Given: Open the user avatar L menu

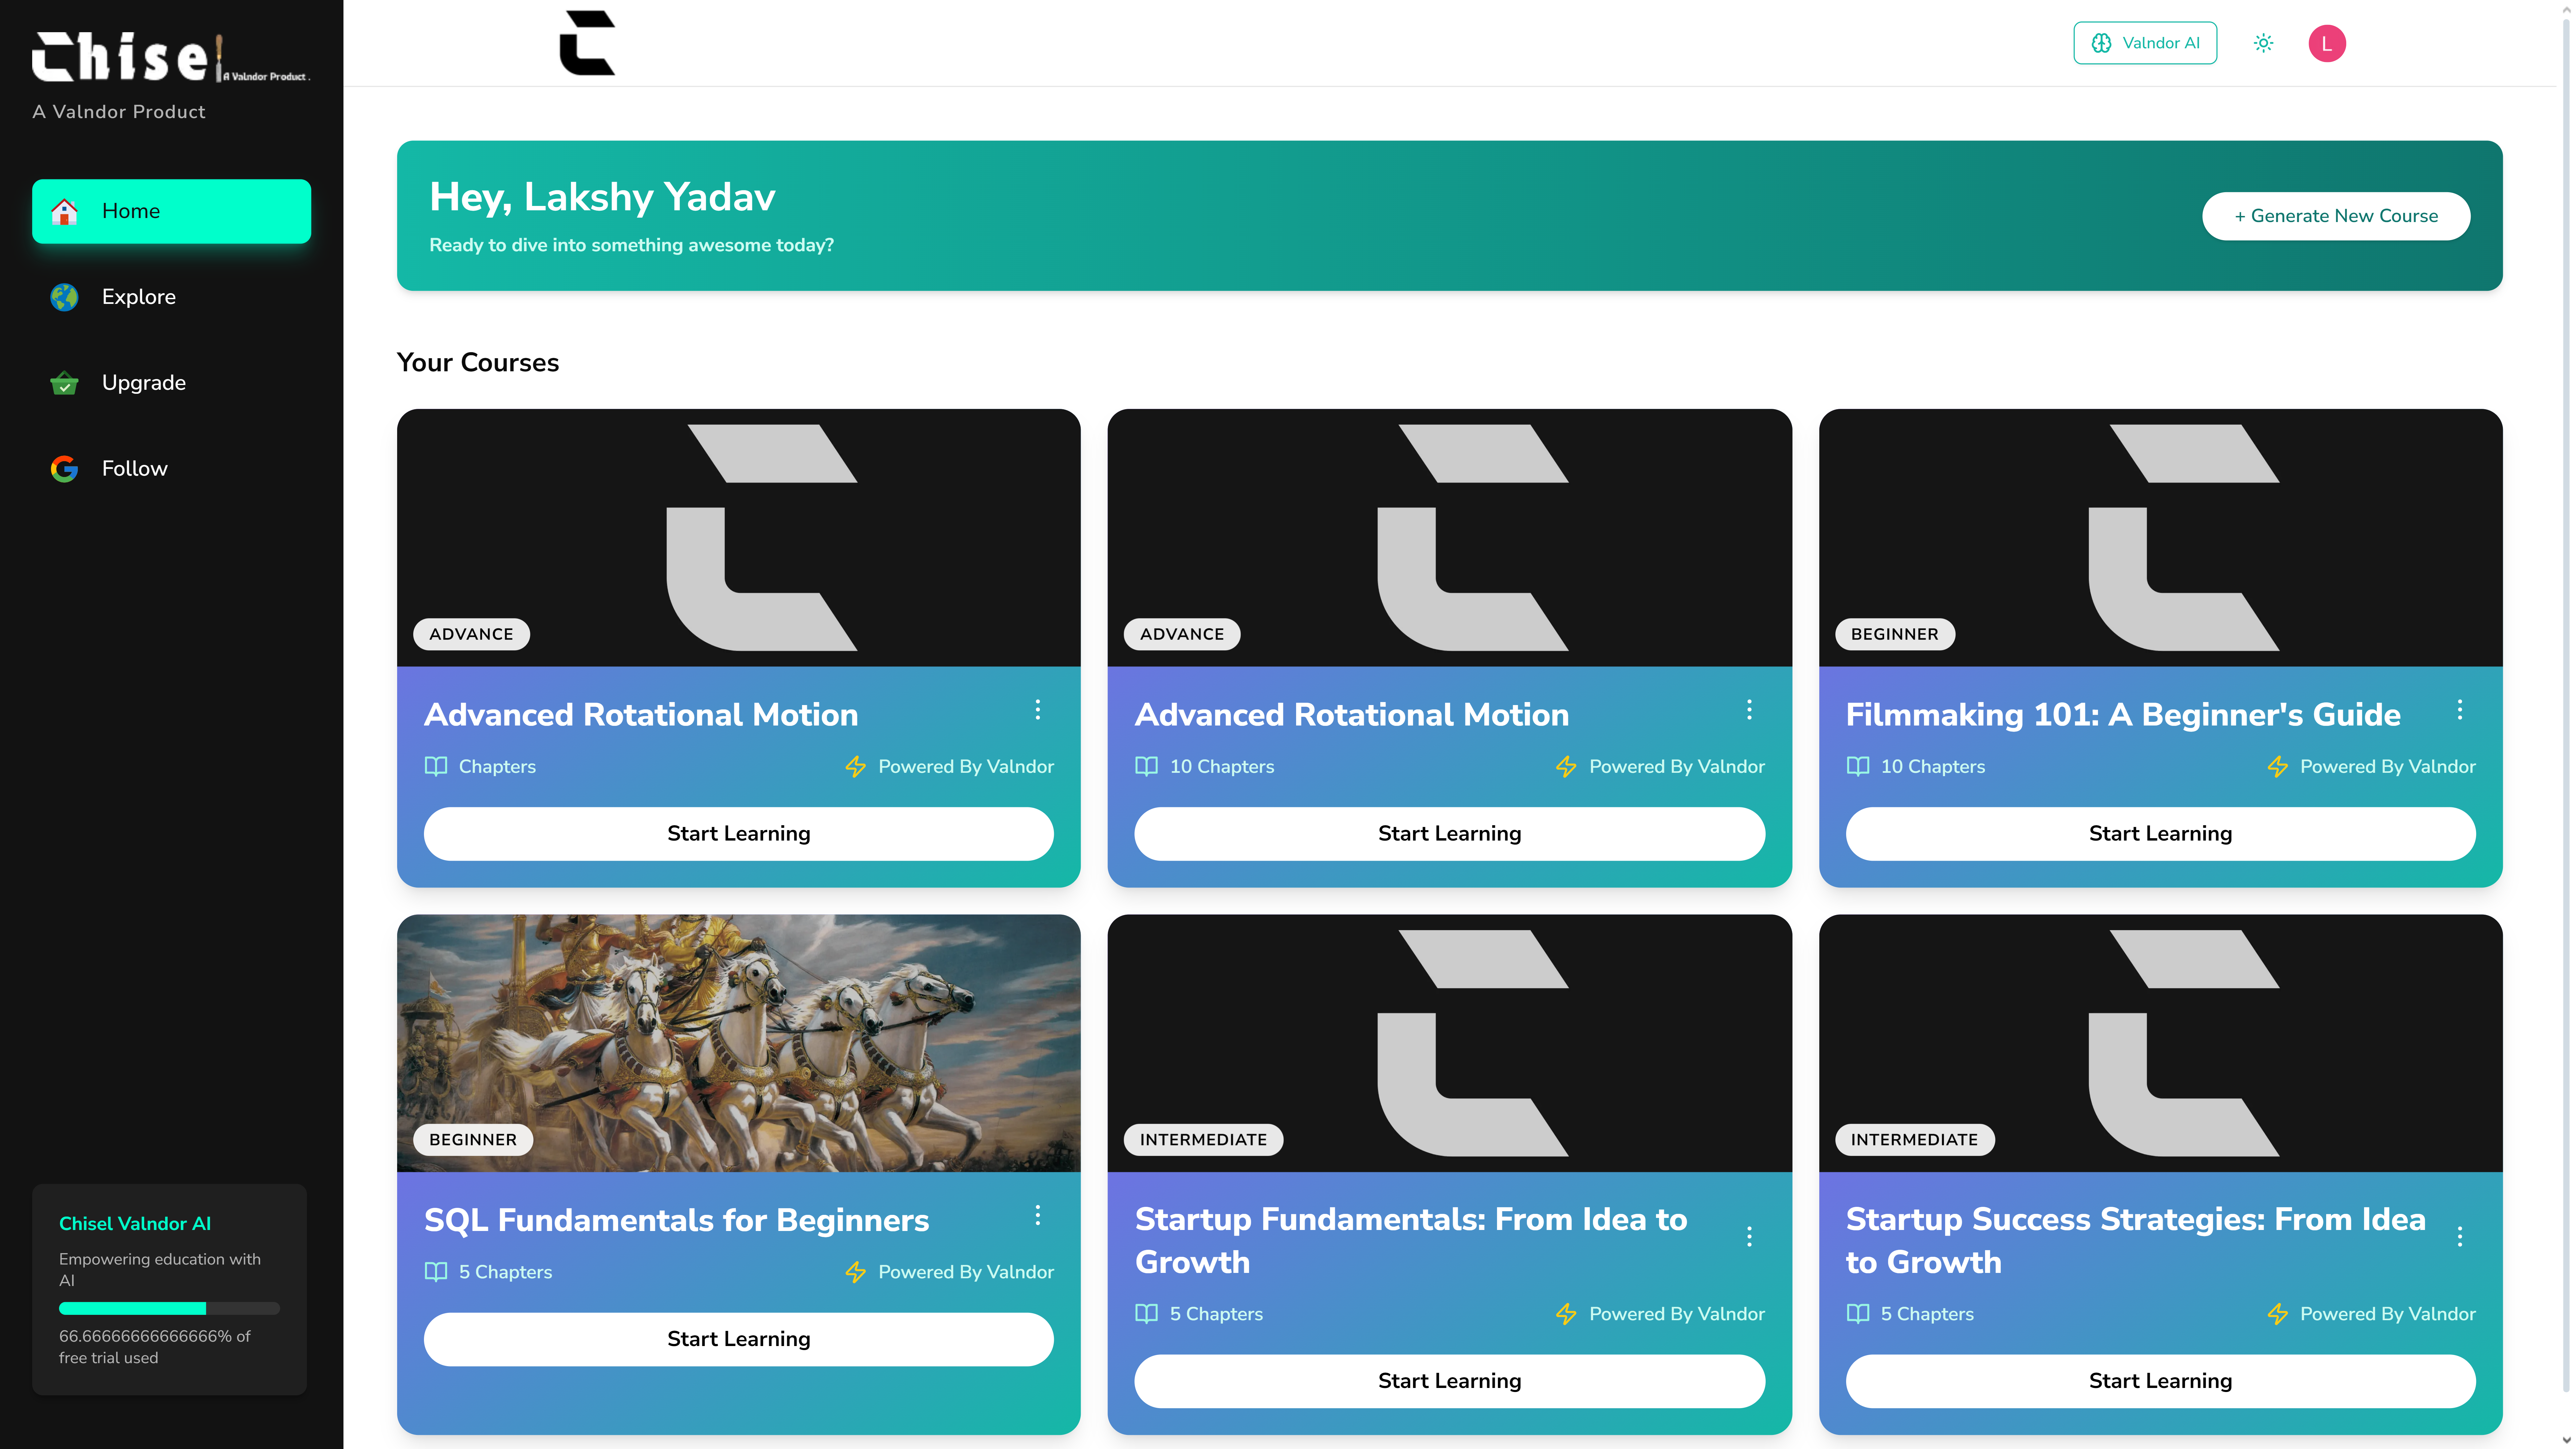Looking at the screenshot, I should coord(2327,43).
